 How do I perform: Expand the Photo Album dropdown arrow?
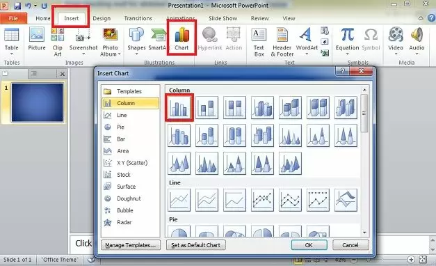pyautogui.click(x=120, y=54)
